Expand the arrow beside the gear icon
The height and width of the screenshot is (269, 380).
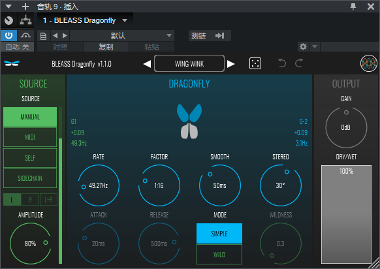click(315, 46)
